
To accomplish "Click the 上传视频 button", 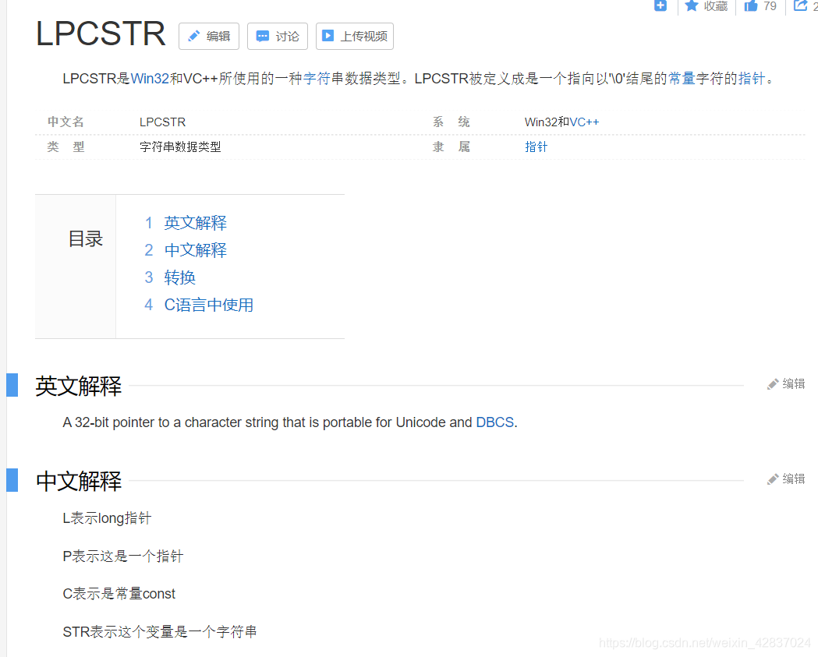I will coord(354,36).
